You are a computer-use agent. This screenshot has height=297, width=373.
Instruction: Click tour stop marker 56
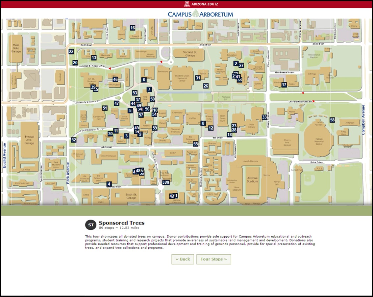pyautogui.click(x=147, y=109)
